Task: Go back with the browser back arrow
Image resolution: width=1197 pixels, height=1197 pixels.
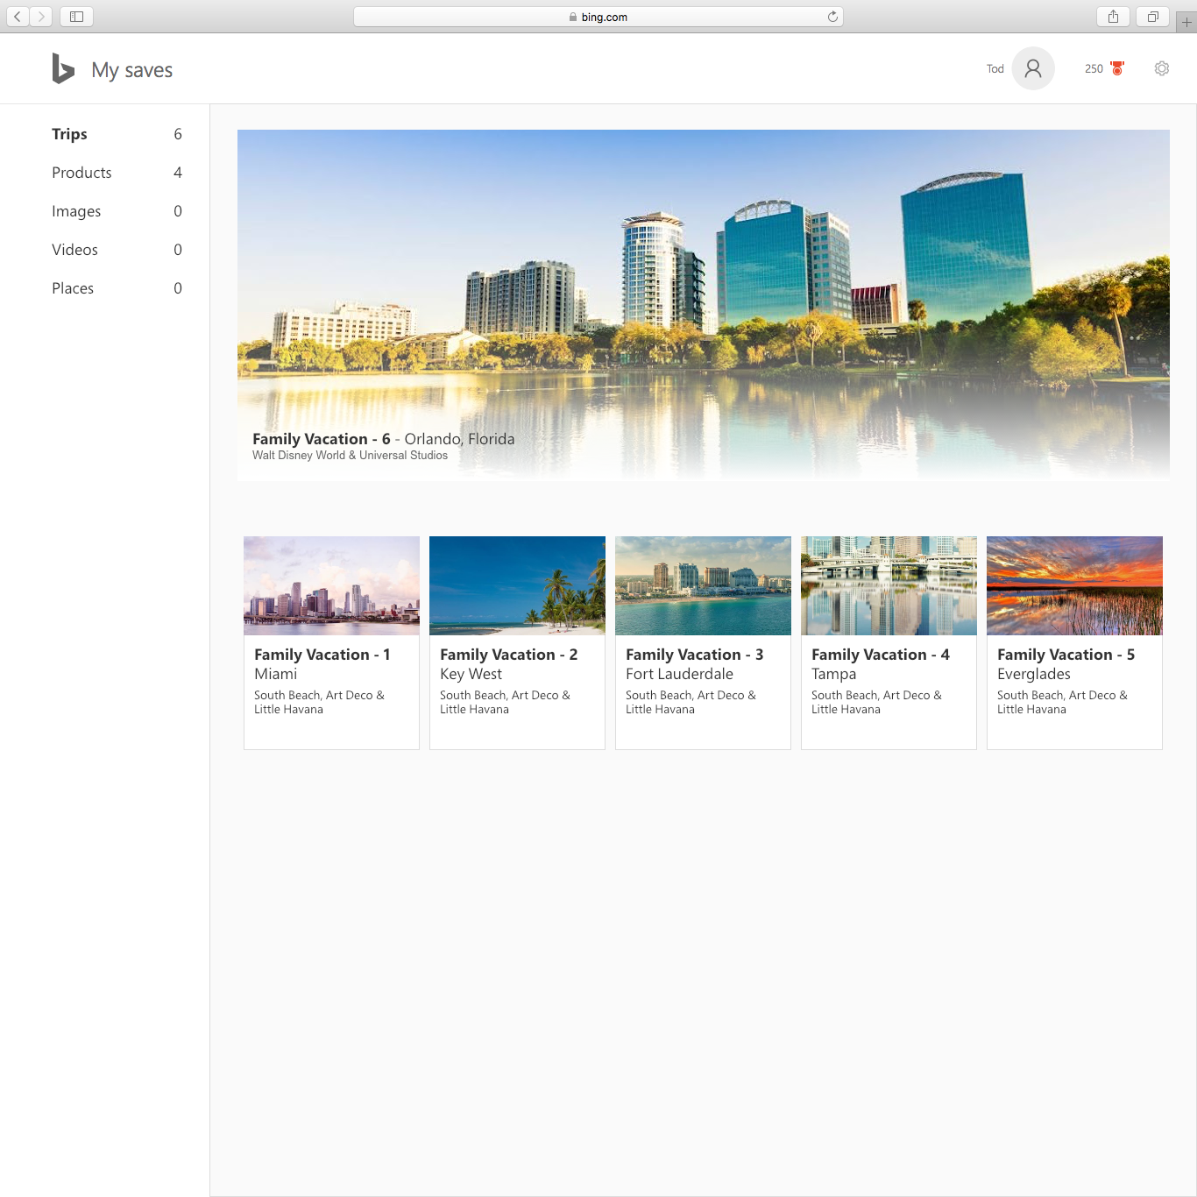Action: point(18,16)
